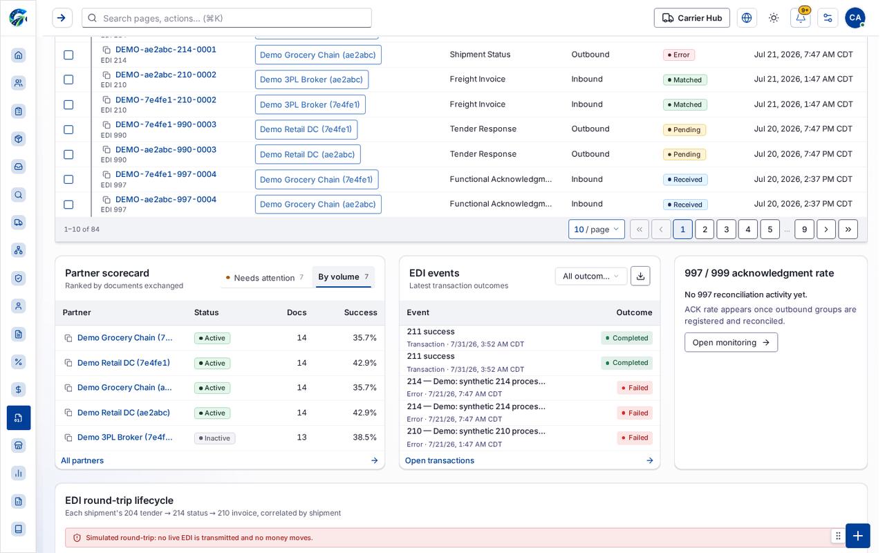Tick the checkbox for DEMO-7e4fe1-997-0004
Viewport: 885px width, 553px height.
(x=68, y=179)
